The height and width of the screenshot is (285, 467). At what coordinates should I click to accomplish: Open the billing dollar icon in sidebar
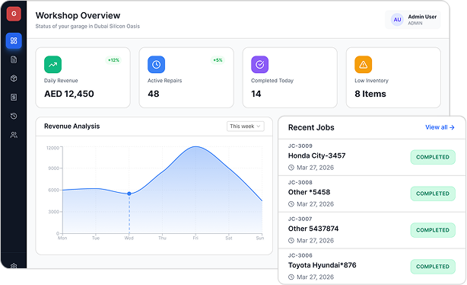[x=14, y=98]
